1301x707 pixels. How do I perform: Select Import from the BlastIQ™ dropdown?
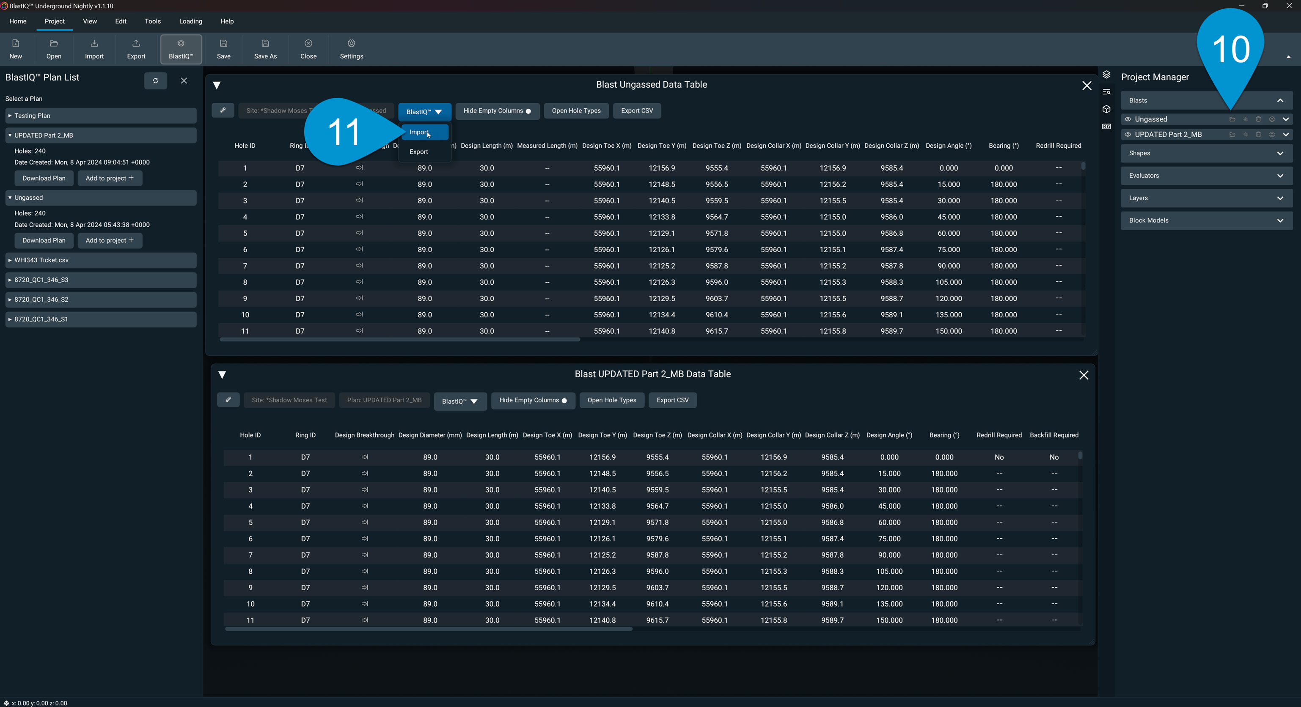point(424,132)
